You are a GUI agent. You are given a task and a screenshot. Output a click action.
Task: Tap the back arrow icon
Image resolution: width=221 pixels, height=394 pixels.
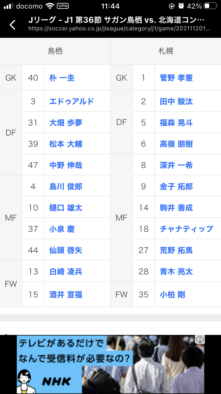(x=12, y=25)
